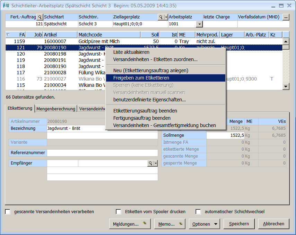This screenshot has width=296, height=235.
Task: Click the ellipsis button beside Verfallsdatum
Action: tap(286, 17)
